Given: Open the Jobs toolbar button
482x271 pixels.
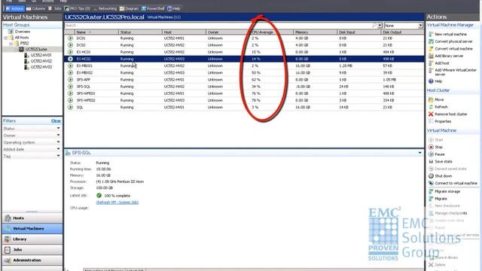Looking at the screenshot, I should point(55,8).
